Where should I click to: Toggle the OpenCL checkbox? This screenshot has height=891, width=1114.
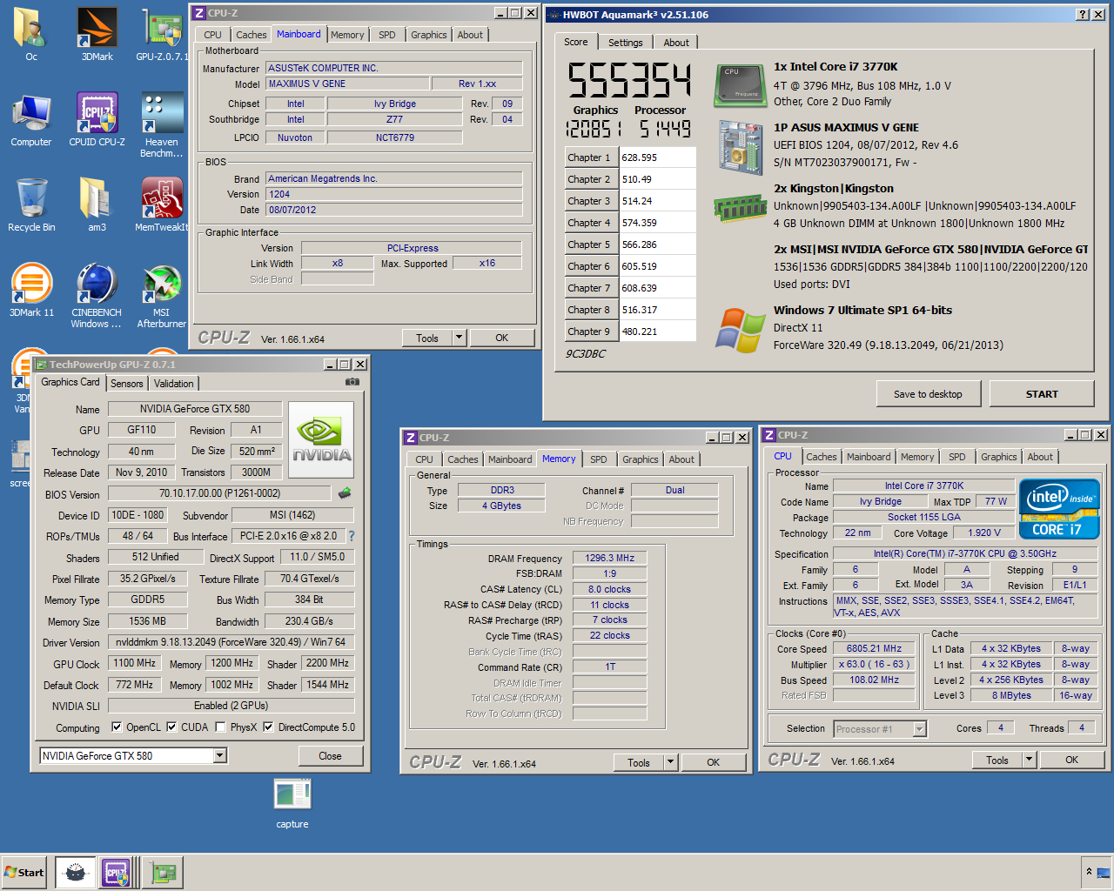[117, 727]
